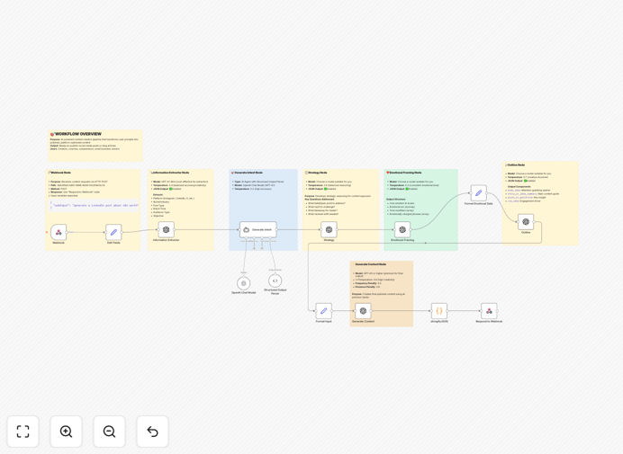This screenshot has height=454, width=623.
Task: Click the Respond to Webhook label
Action: pos(489,322)
